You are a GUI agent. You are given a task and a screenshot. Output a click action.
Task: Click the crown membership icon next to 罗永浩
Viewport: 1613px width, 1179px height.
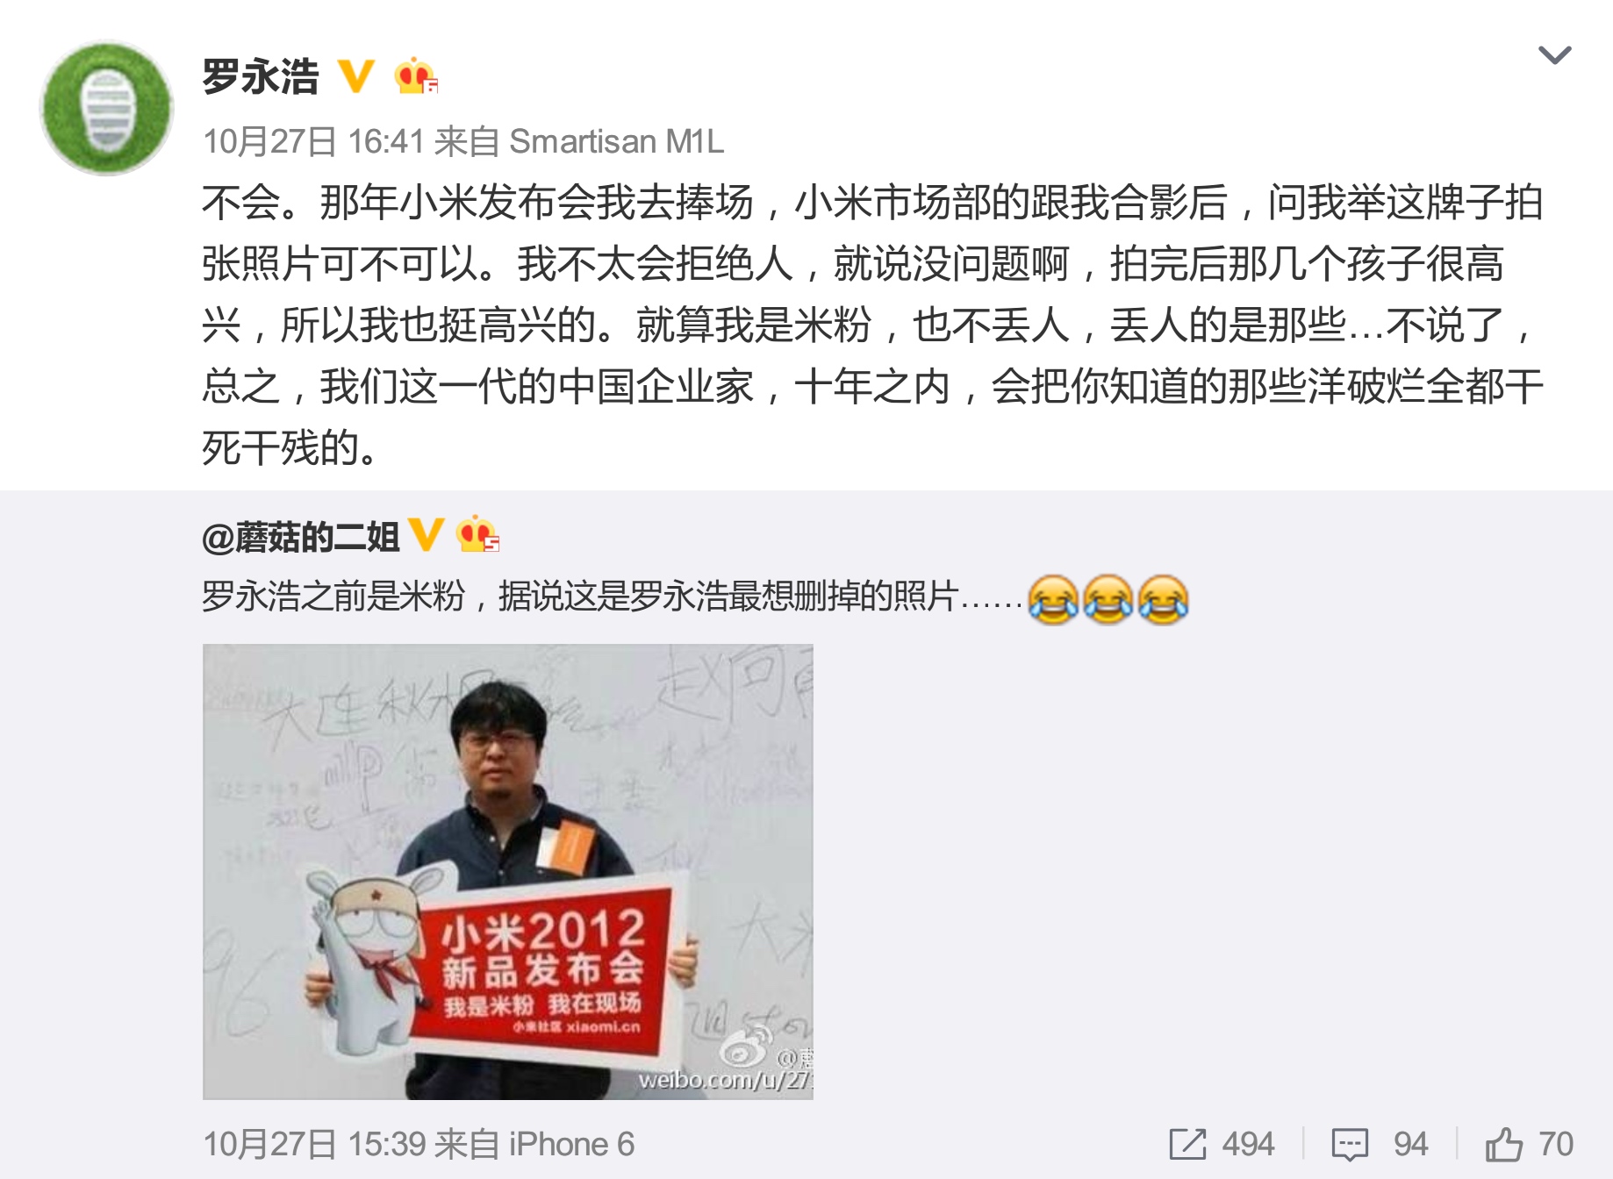click(x=415, y=76)
